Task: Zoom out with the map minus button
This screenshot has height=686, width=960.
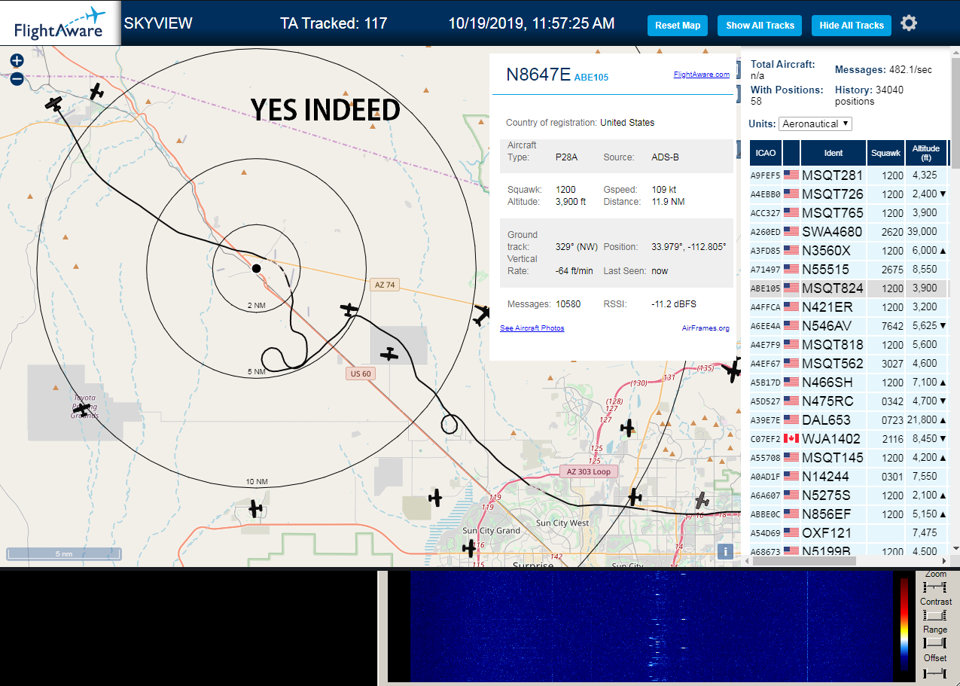Action: 17,78
